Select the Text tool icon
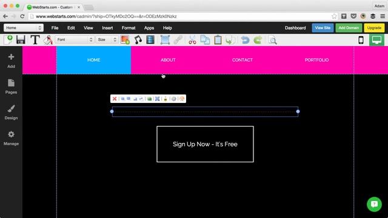388x218 pixels. tap(35, 40)
